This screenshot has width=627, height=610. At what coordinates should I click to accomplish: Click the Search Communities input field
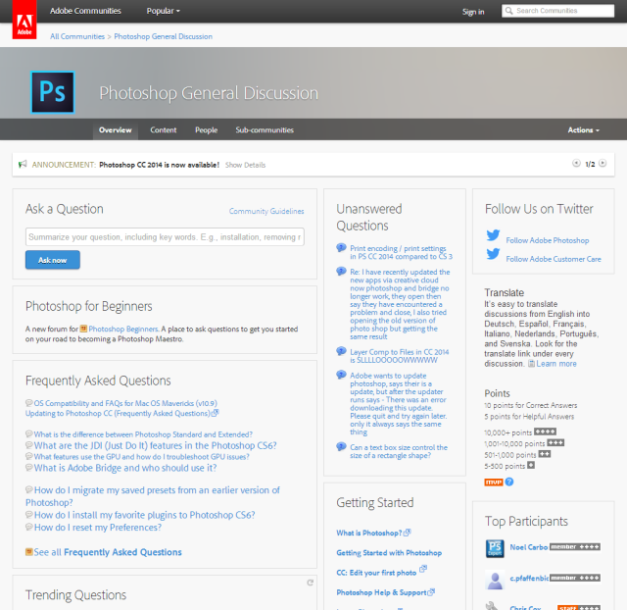click(x=557, y=11)
